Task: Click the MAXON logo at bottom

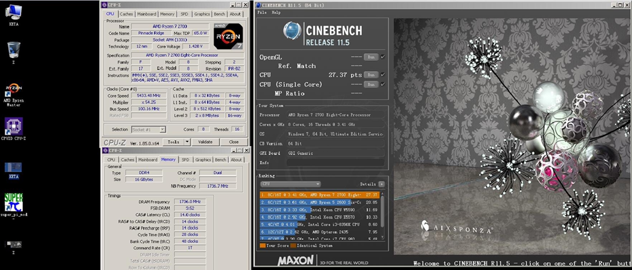Action: pyautogui.click(x=296, y=259)
